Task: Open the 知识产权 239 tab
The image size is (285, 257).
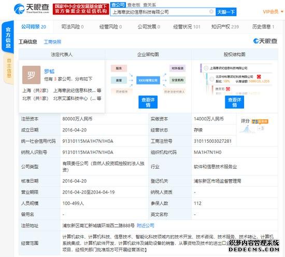Action: (x=225, y=27)
